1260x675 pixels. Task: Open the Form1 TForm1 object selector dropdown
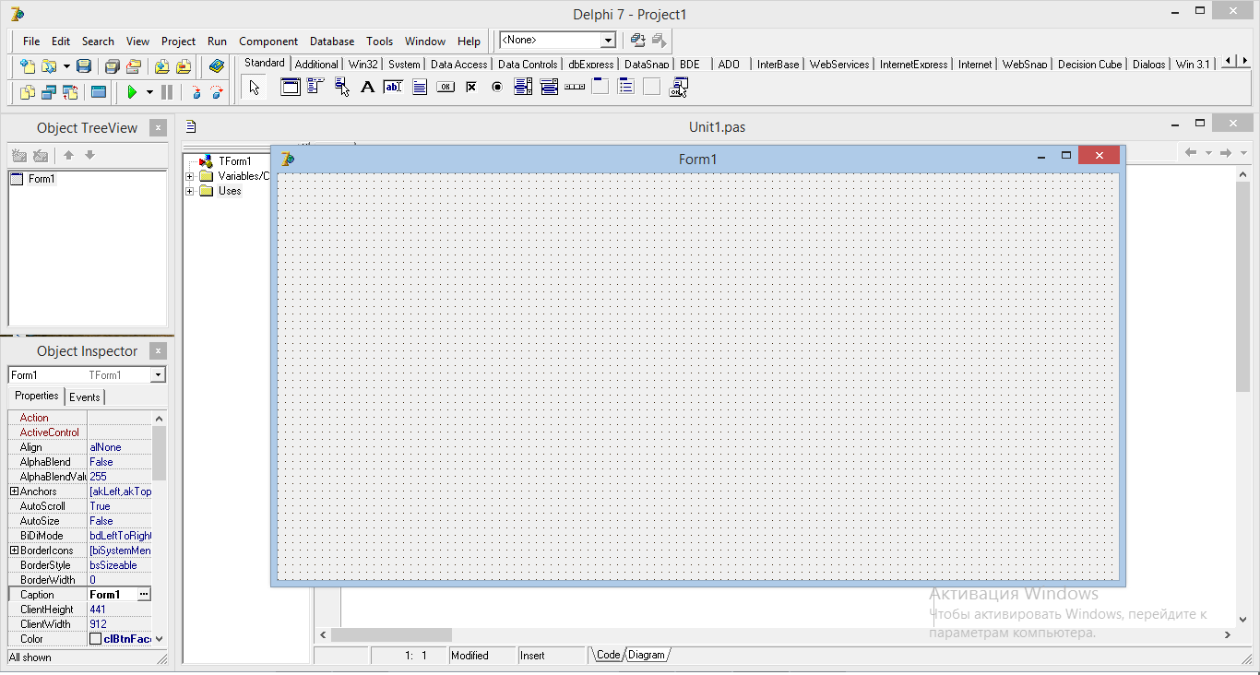pos(159,375)
